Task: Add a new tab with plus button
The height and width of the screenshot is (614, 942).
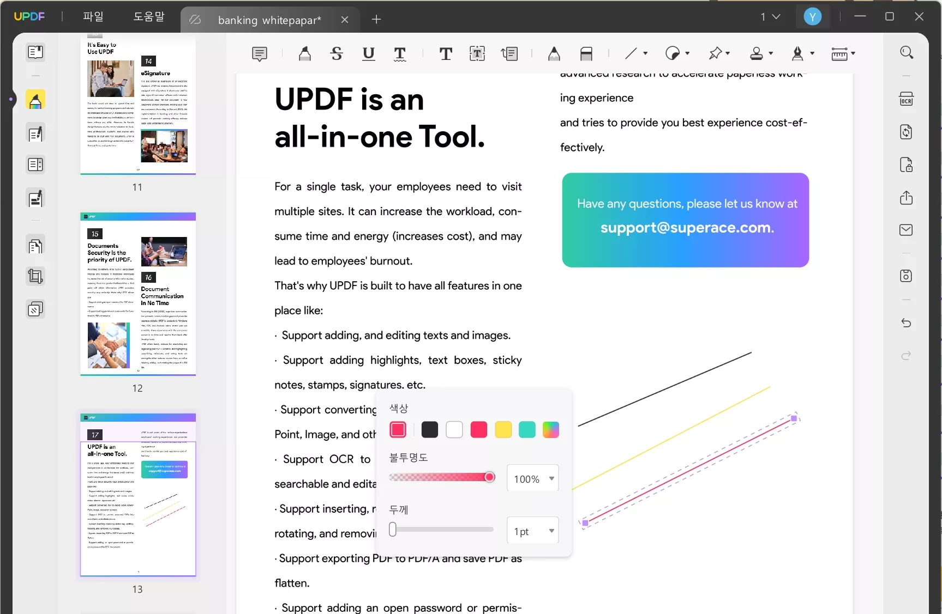Action: tap(376, 20)
